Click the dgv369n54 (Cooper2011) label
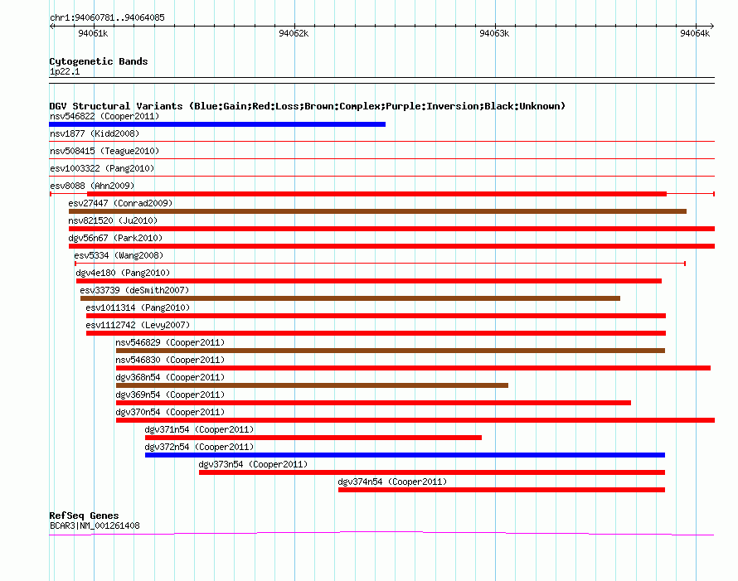The image size is (738, 581). point(170,395)
